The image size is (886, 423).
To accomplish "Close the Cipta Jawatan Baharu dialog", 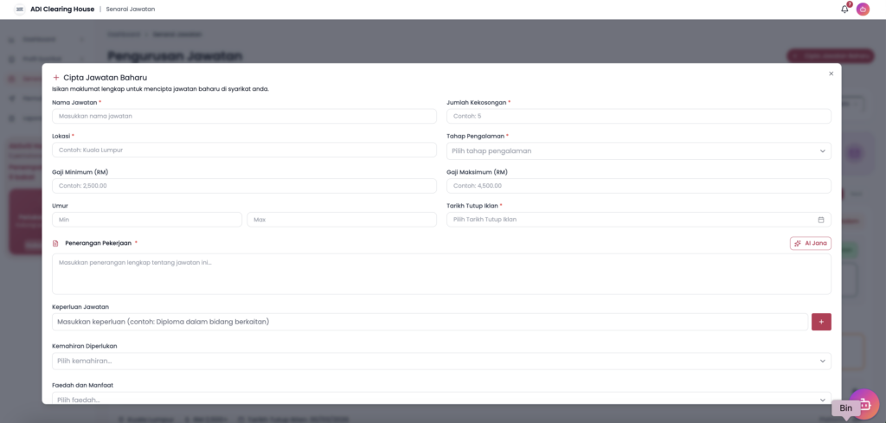I will point(831,74).
